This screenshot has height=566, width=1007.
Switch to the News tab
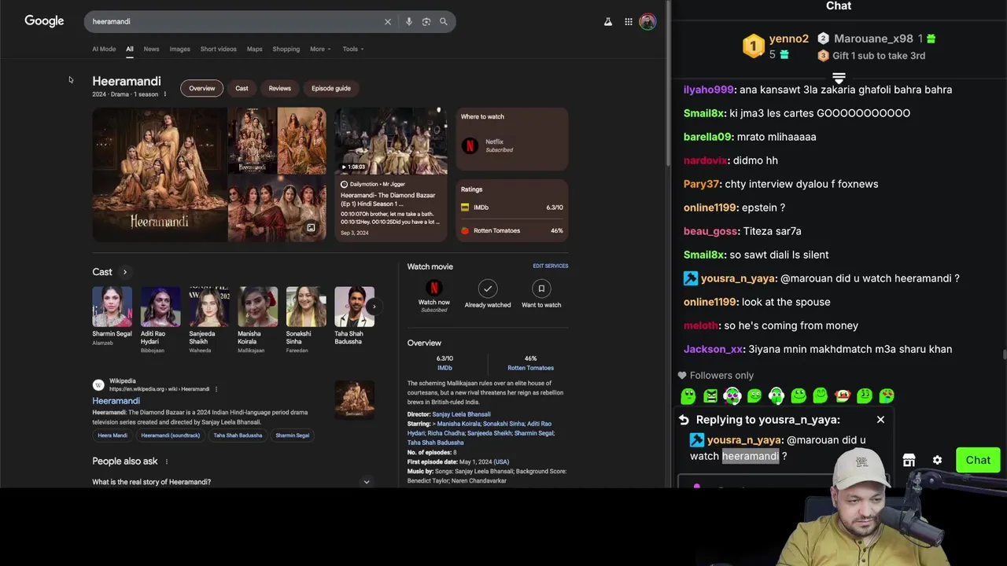click(x=151, y=49)
